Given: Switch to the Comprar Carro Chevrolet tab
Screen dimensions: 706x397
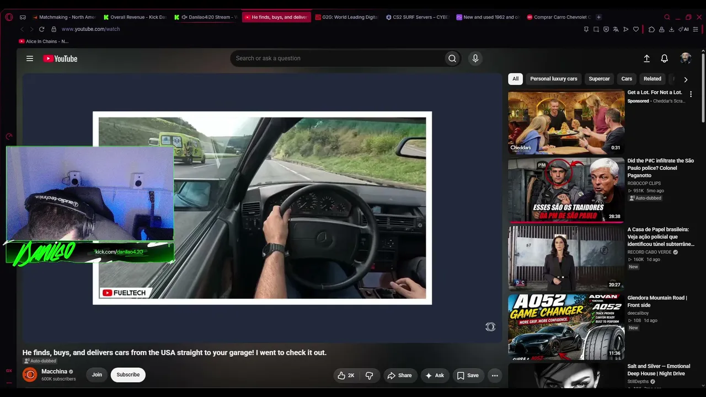Looking at the screenshot, I should pos(559,17).
